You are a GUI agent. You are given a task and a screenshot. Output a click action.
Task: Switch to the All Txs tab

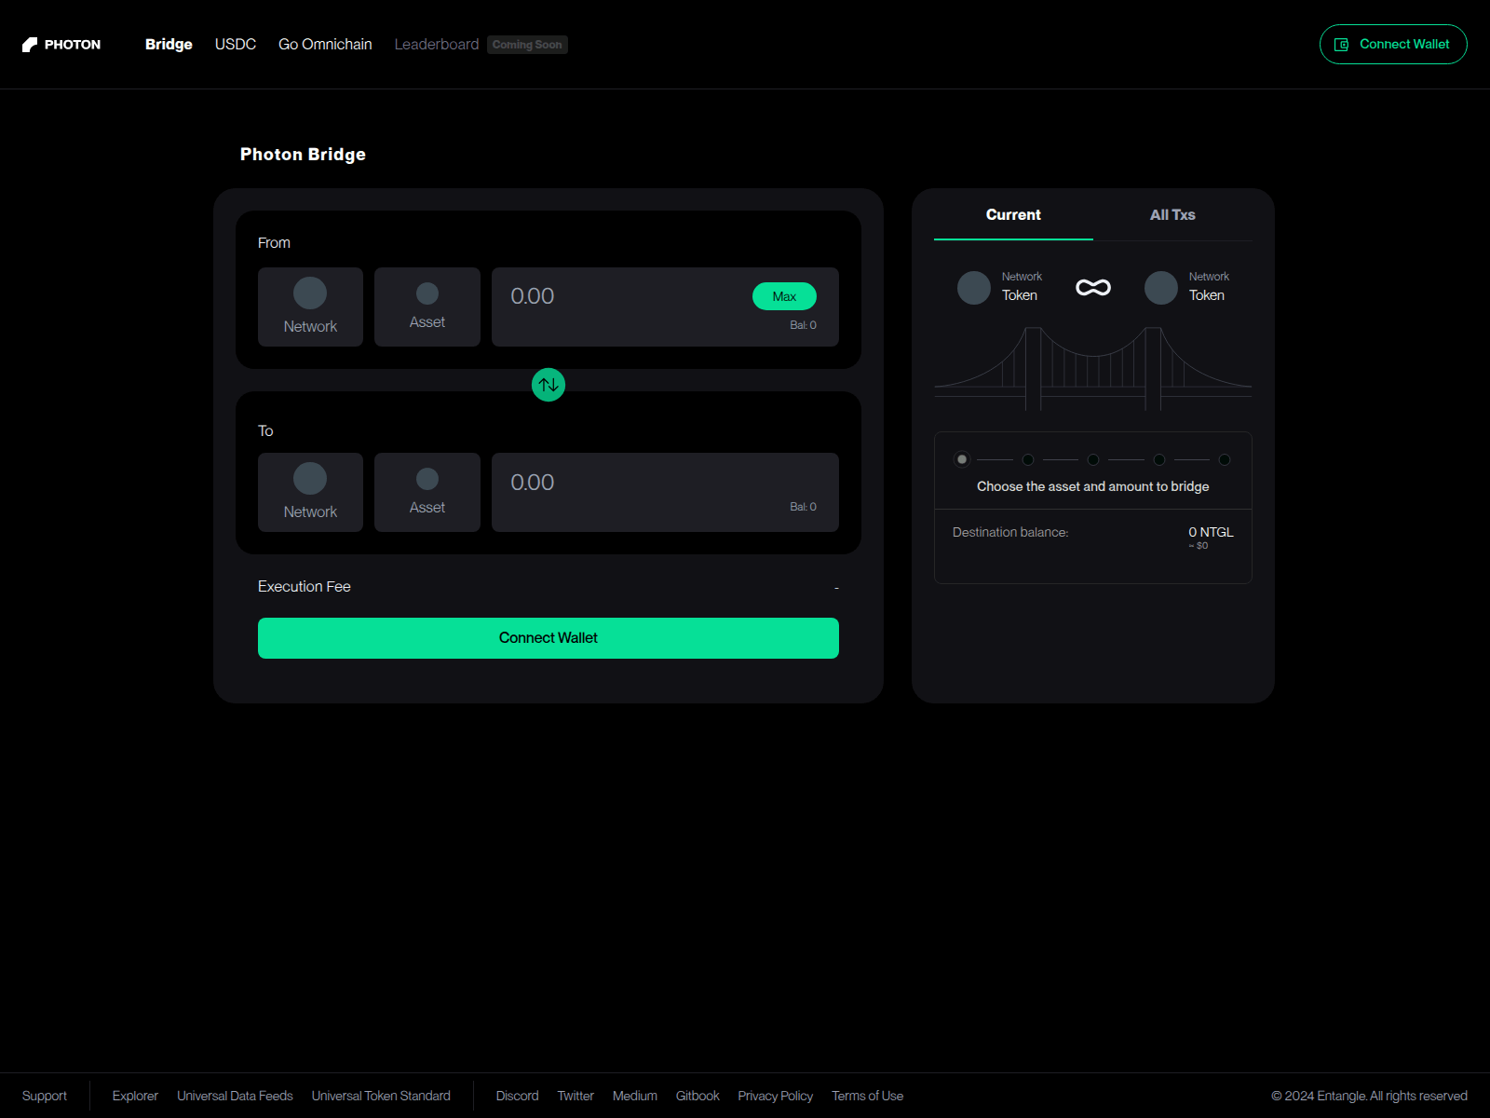tap(1172, 215)
